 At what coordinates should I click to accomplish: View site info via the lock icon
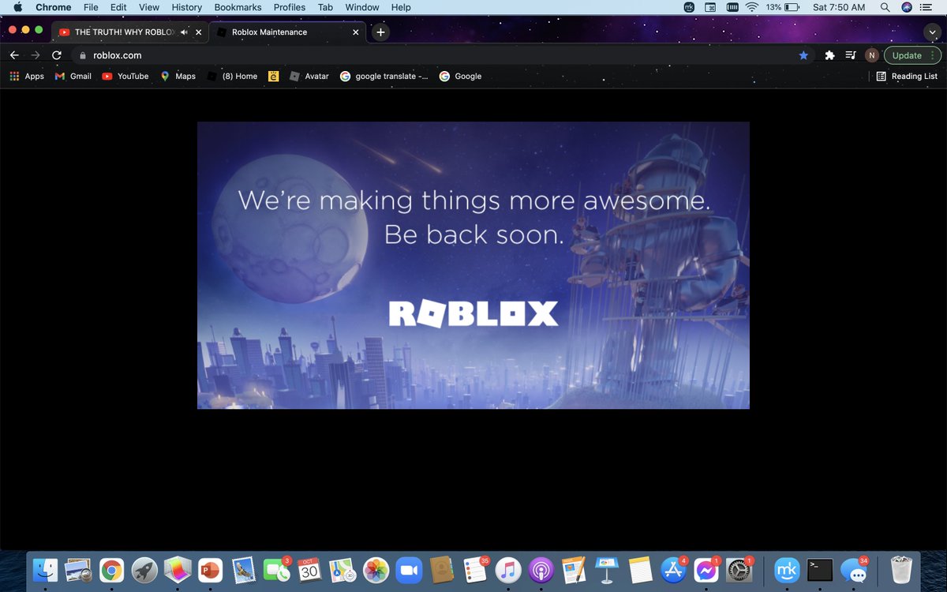coord(82,55)
